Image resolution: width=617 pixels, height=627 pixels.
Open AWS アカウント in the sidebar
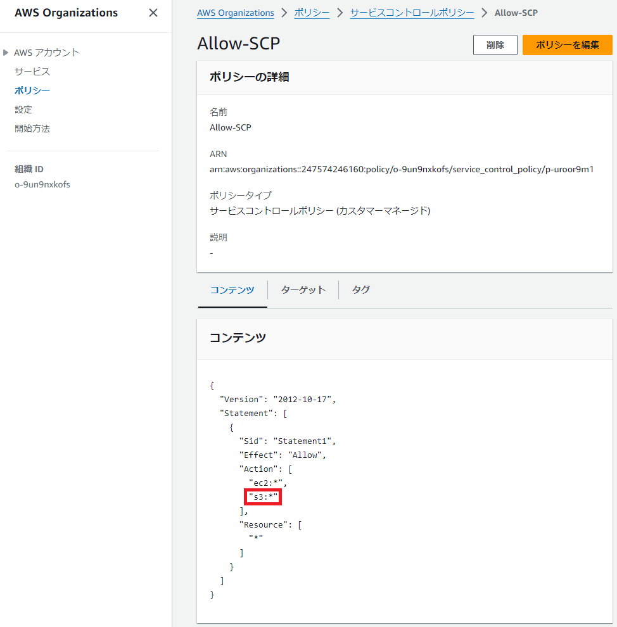[x=46, y=53]
